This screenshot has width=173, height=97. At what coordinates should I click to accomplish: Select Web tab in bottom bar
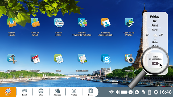pyautogui.click(x=41, y=92)
